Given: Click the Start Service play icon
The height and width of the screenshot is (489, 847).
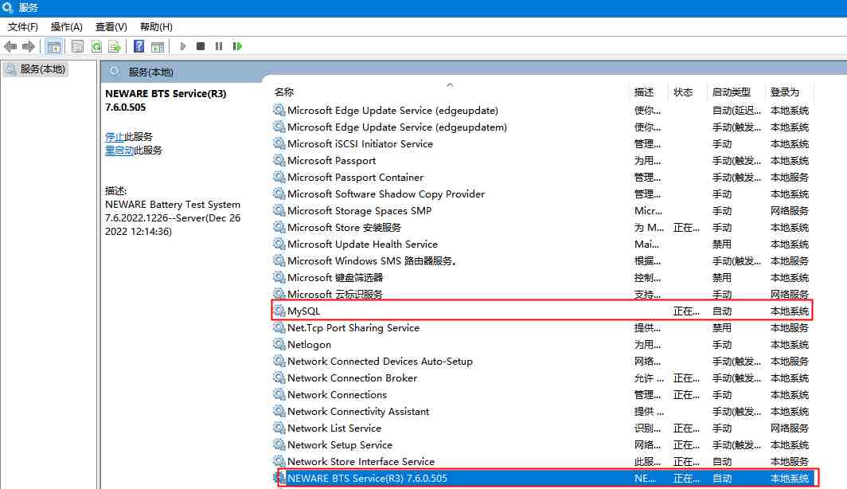Looking at the screenshot, I should pos(182,46).
